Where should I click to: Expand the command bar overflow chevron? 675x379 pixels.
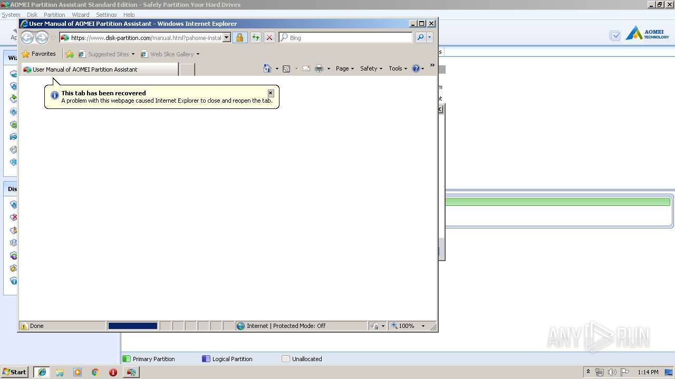[432, 65]
